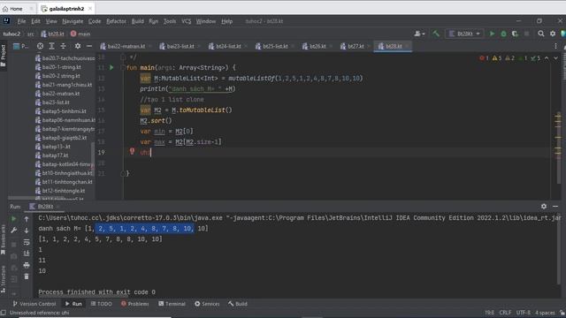Go to the next highlighted error
This screenshot has width=566, height=318.
point(556,58)
